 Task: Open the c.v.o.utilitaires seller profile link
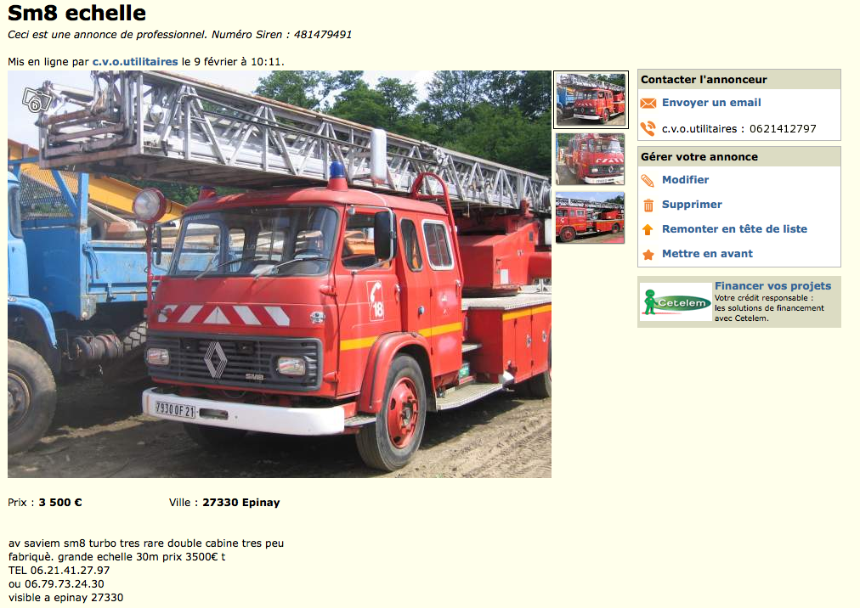click(135, 62)
